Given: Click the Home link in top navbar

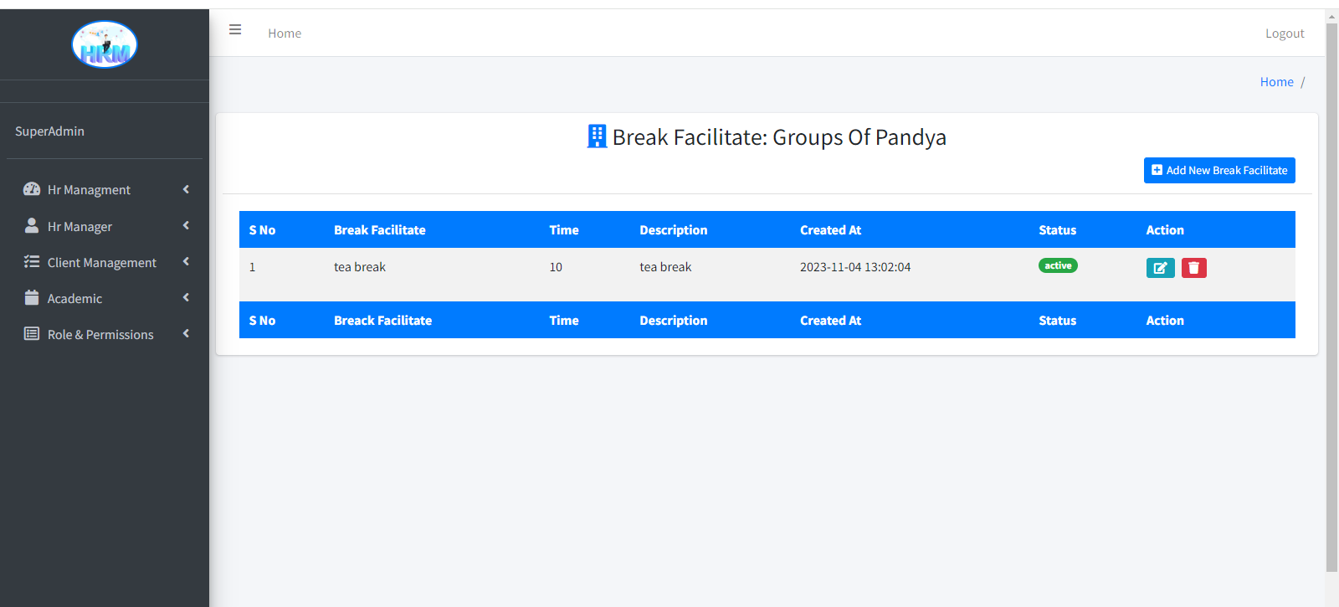Looking at the screenshot, I should [x=285, y=33].
